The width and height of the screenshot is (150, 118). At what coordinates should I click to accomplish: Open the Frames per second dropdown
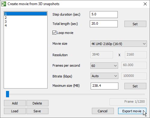pyautogui.click(x=104, y=66)
